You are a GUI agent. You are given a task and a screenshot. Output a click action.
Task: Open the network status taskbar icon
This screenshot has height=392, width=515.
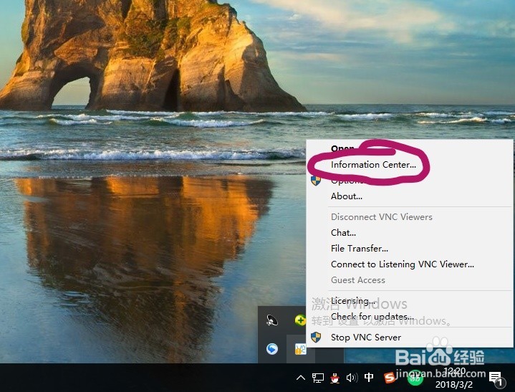coord(317,378)
